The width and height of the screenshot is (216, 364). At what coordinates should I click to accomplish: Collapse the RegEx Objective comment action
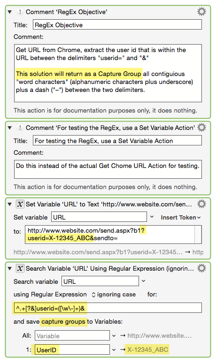pos(10,12)
